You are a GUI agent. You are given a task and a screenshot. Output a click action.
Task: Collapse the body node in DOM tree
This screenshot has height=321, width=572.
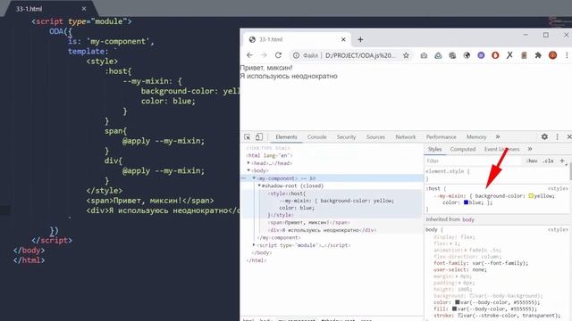click(x=248, y=170)
